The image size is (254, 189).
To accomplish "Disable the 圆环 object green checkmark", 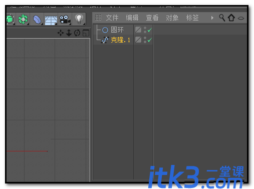I will (150, 30).
